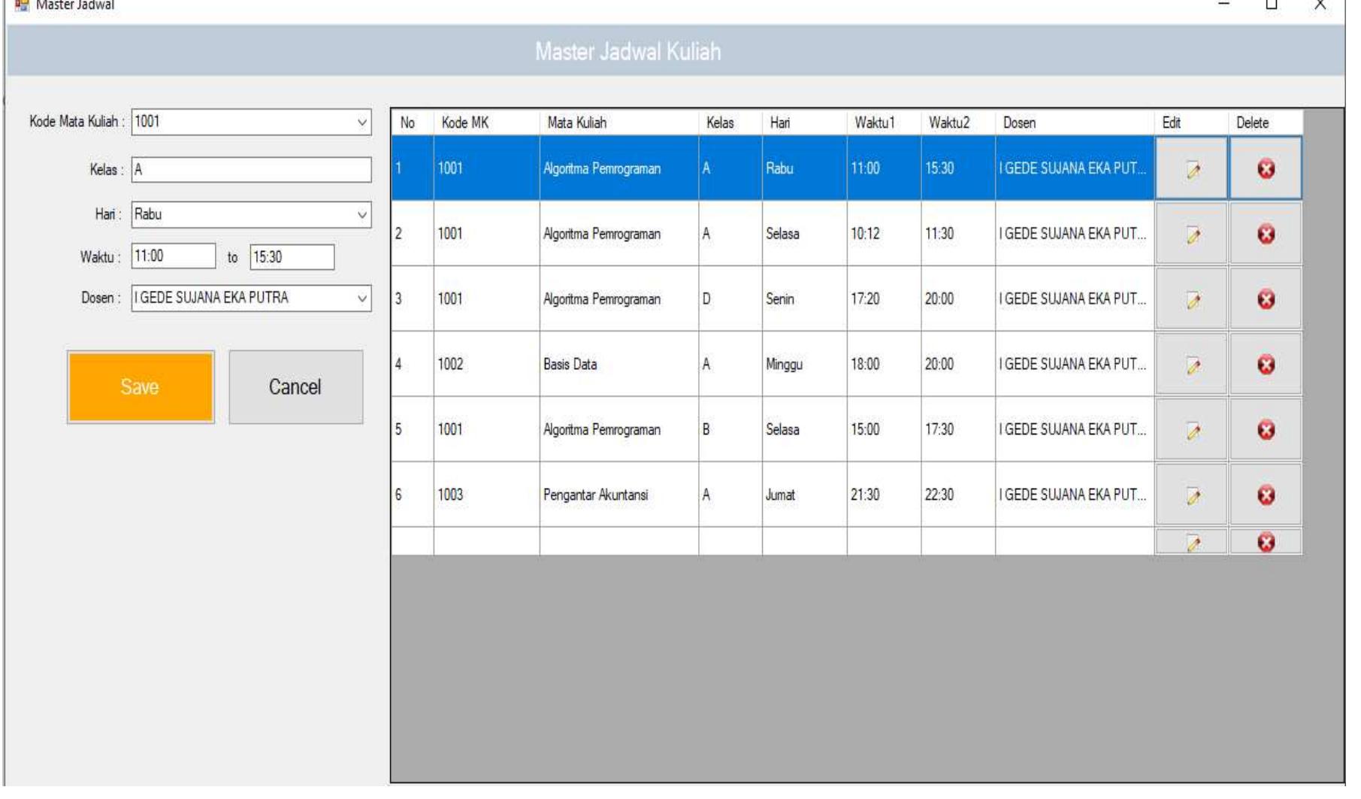
Task: Delete row 3 Senin class D
Action: pyautogui.click(x=1266, y=300)
